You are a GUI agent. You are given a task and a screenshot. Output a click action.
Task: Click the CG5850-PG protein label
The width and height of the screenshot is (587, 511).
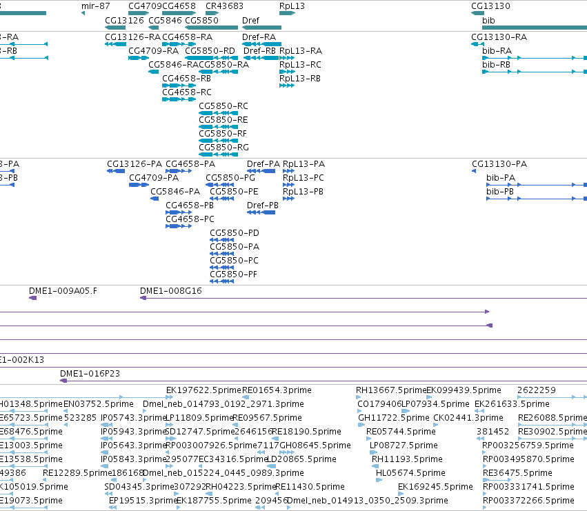230,178
